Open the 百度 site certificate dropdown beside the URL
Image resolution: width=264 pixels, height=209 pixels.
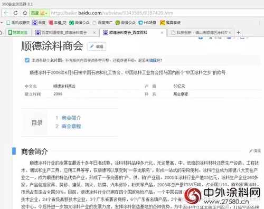click(40, 13)
